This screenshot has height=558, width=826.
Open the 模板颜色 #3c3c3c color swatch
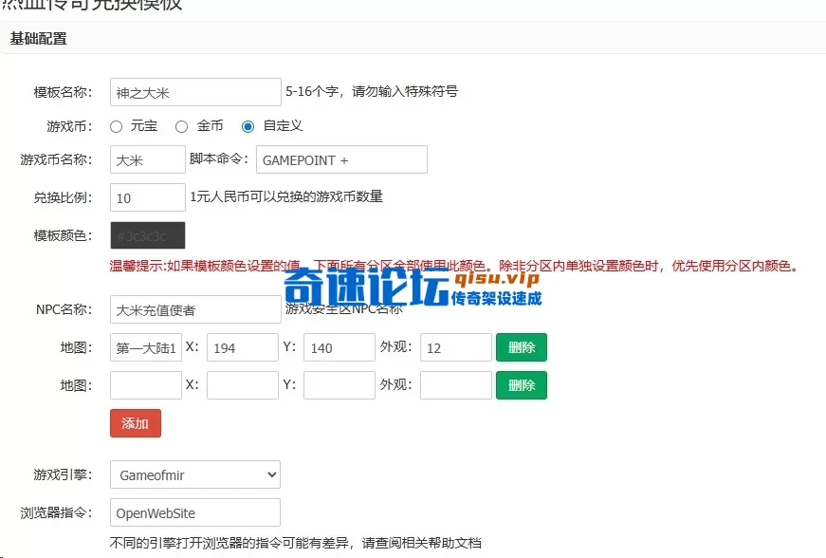[x=148, y=235]
